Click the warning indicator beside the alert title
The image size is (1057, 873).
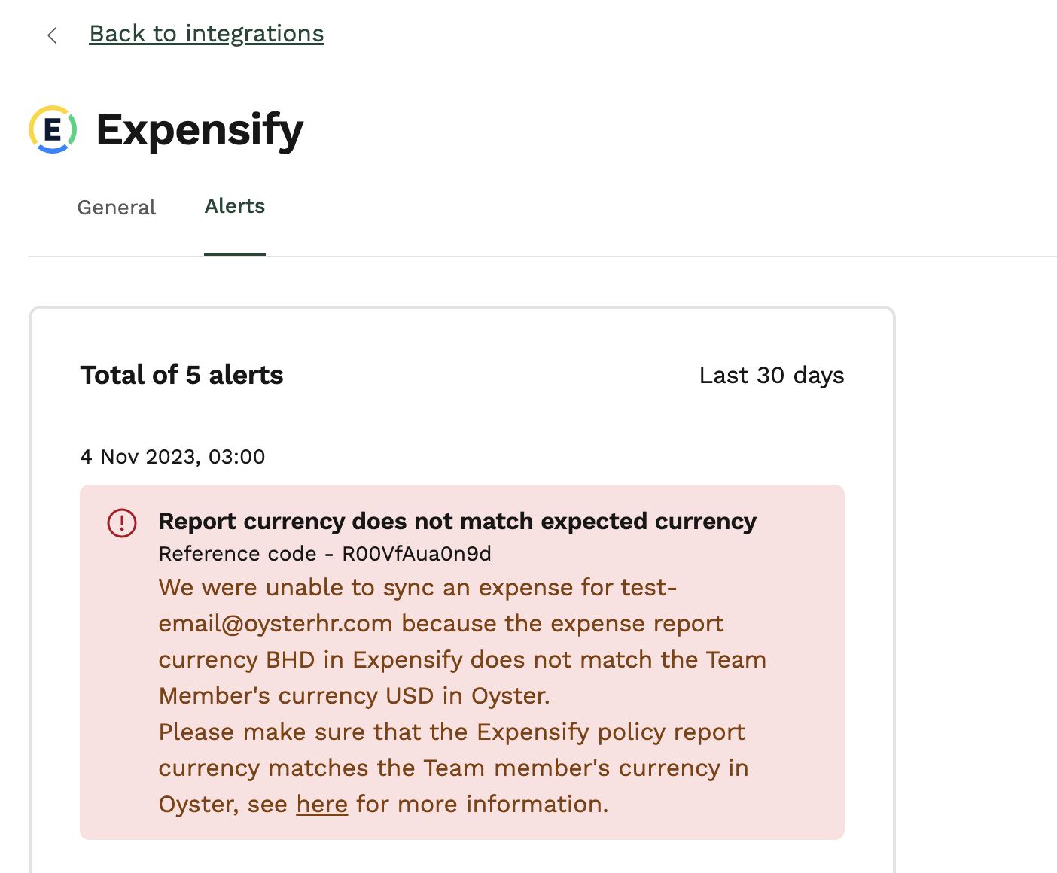click(123, 522)
